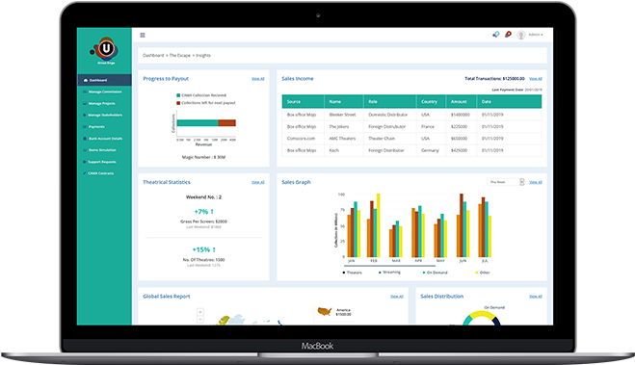Click the Support Requests sidebar icon

click(85, 162)
